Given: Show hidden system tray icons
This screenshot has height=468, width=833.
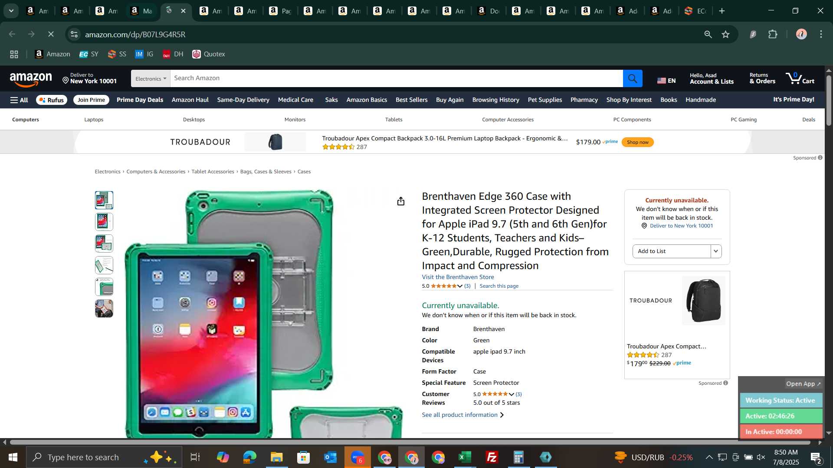Looking at the screenshot, I should pyautogui.click(x=709, y=457).
